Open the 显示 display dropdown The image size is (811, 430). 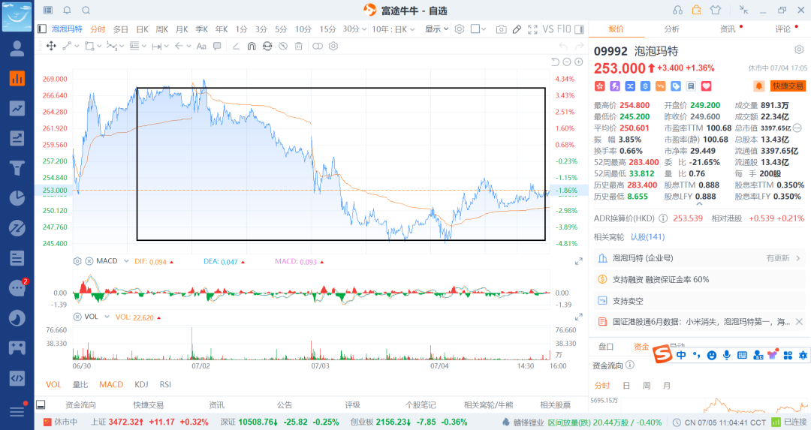[437, 29]
